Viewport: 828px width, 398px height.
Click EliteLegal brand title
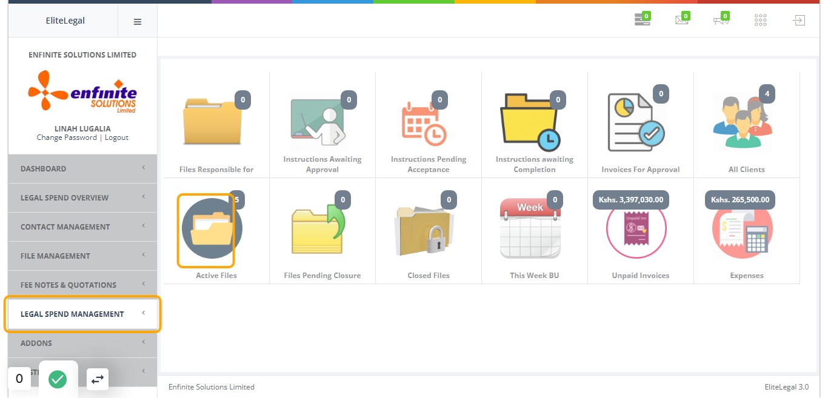click(x=65, y=21)
